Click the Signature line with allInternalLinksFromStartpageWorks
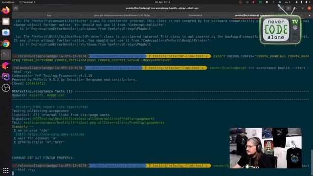The width and height of the screenshot is (313, 176). [83, 119]
